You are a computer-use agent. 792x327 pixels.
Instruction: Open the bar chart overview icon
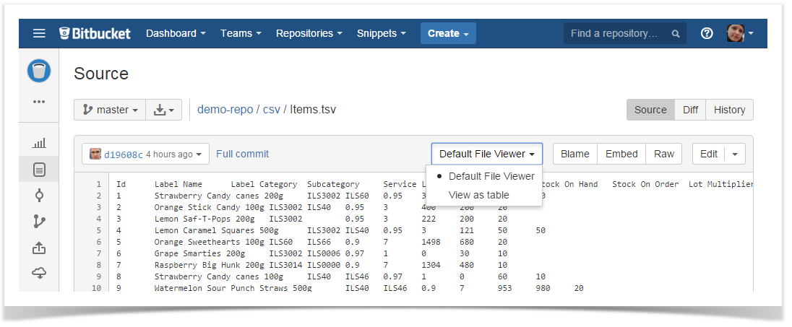pyautogui.click(x=39, y=144)
